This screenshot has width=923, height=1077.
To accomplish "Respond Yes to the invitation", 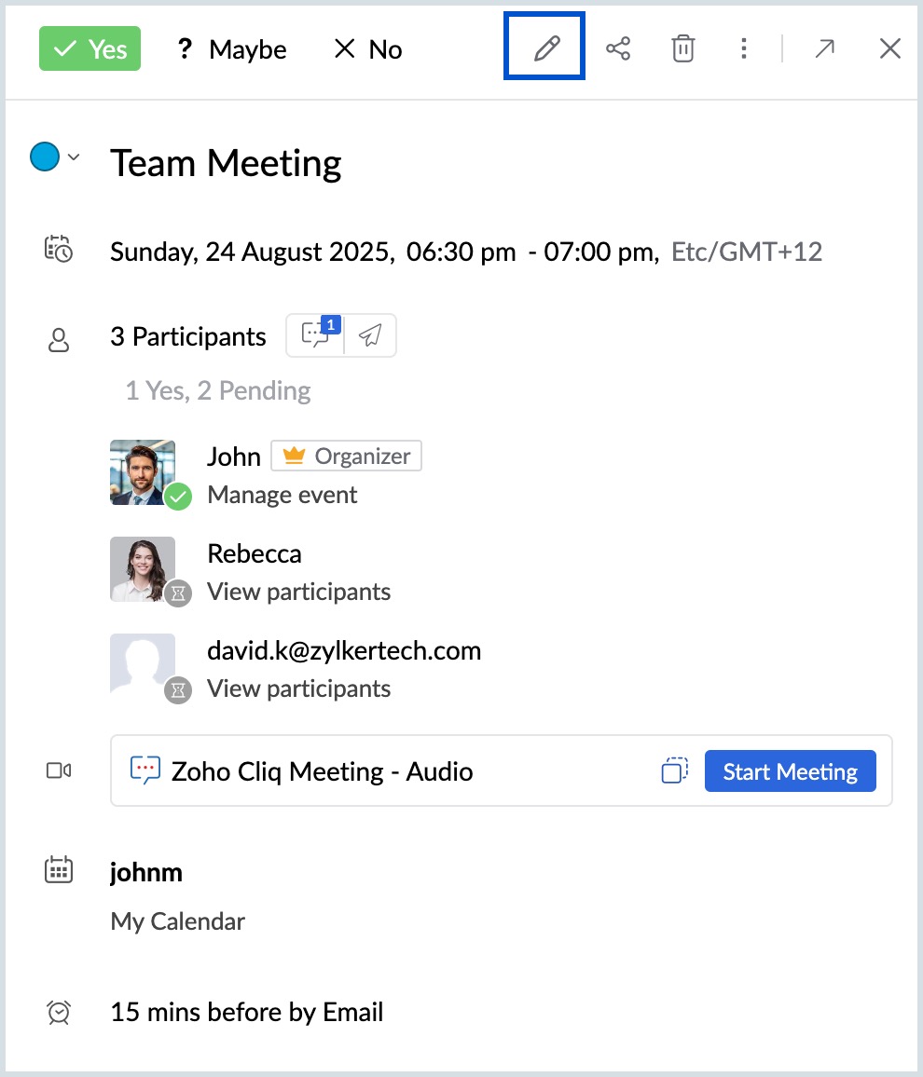I will pos(90,48).
